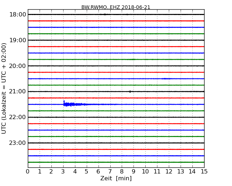Image resolution: width=232 pixels, height=186 pixels.
Task: Click the x-axis tick label "0"
Action: [28, 172]
